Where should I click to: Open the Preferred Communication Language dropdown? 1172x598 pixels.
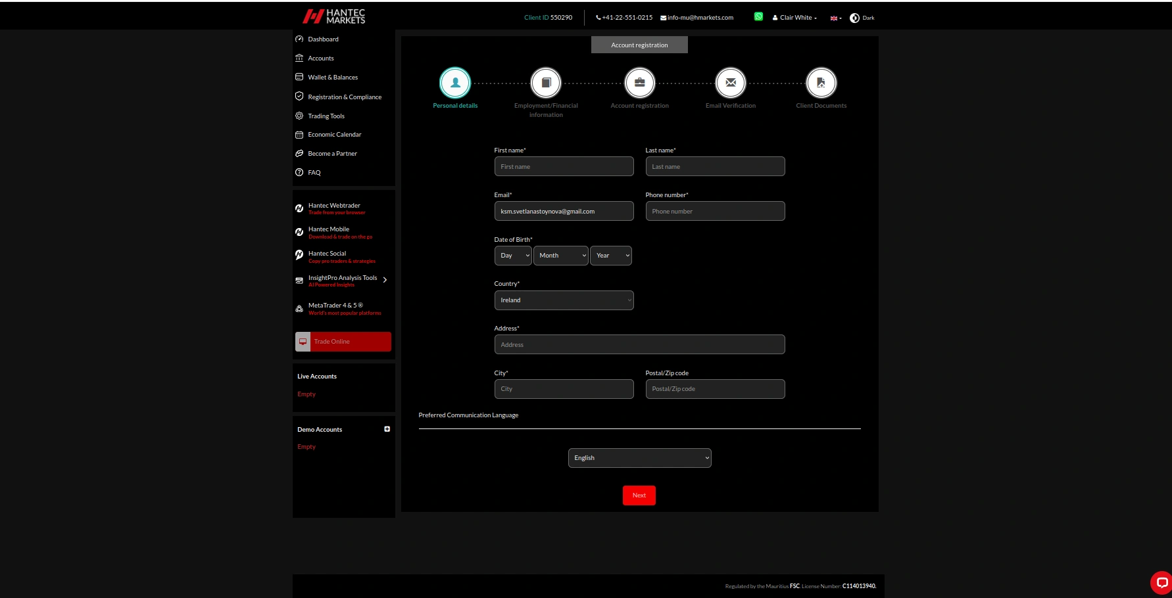click(639, 457)
